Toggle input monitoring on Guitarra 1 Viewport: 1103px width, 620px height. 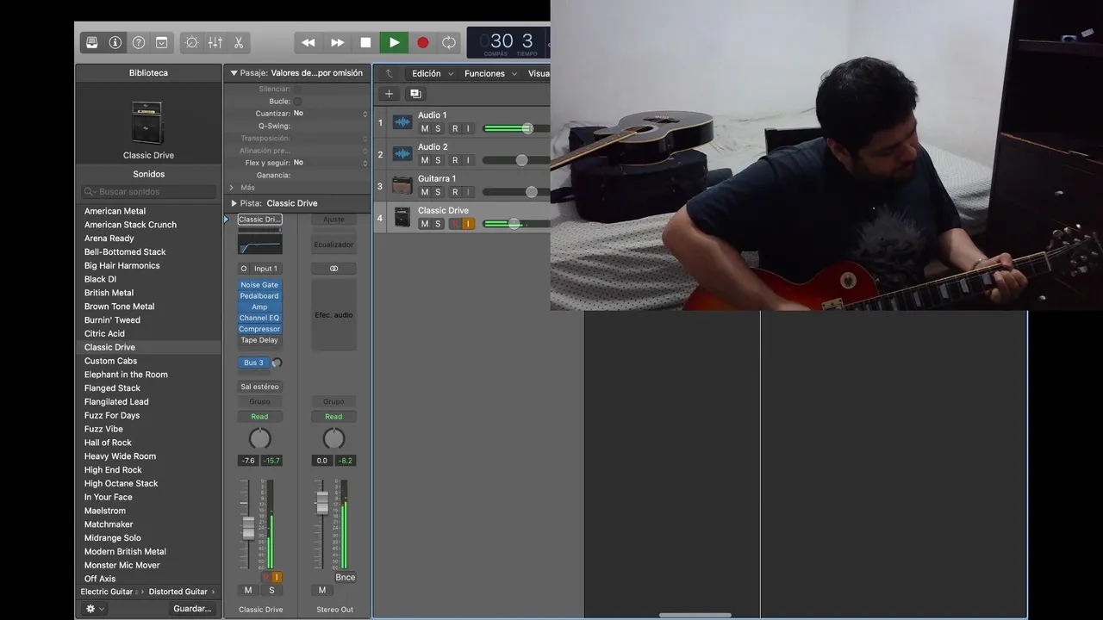pos(469,192)
